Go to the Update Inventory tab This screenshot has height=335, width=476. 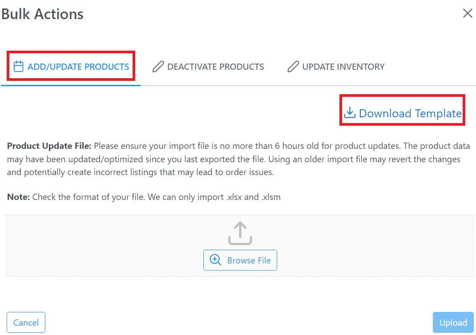336,66
